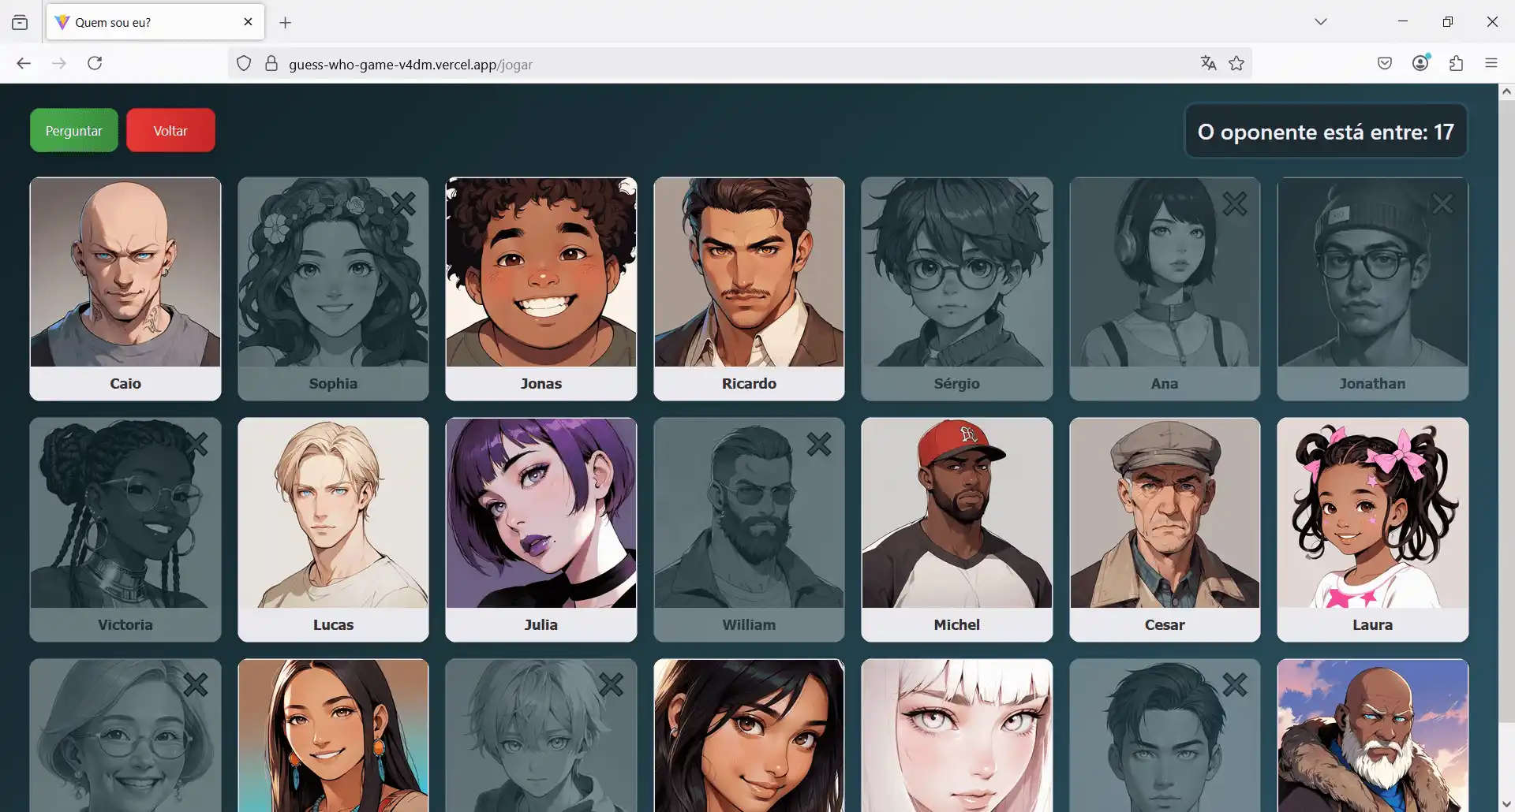Open the Firefox application menu
This screenshot has height=812, width=1515.
[1491, 63]
